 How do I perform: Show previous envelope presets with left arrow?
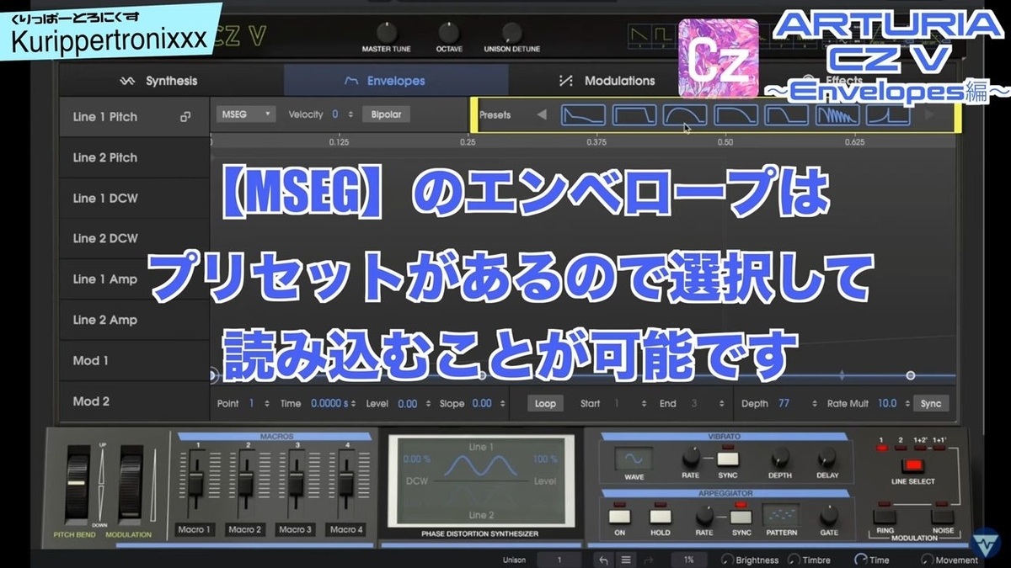(542, 114)
